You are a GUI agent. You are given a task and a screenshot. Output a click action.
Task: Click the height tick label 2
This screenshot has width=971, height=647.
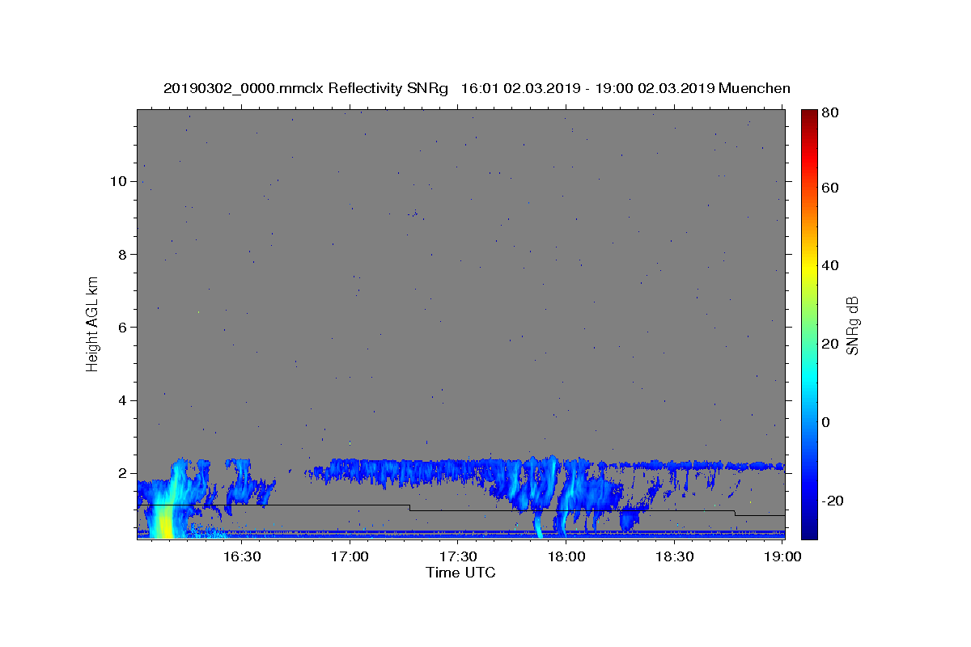[121, 473]
